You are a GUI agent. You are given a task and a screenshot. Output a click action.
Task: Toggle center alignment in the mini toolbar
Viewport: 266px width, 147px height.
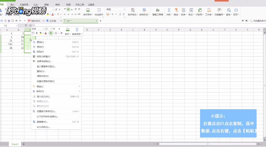(x=51, y=33)
